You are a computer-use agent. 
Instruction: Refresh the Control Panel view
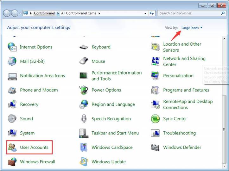click(152, 13)
